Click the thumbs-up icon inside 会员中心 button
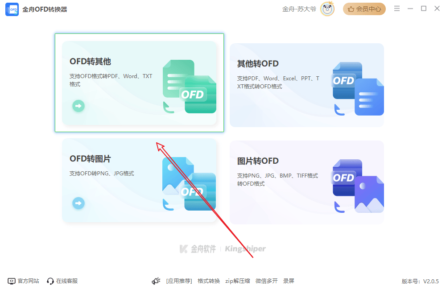The height and width of the screenshot is (290, 446). [352, 8]
